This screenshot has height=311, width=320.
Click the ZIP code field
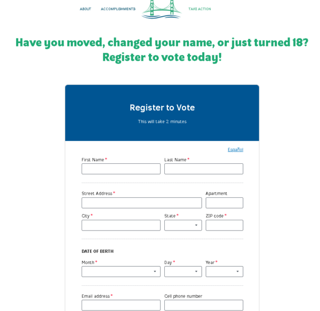click(224, 226)
